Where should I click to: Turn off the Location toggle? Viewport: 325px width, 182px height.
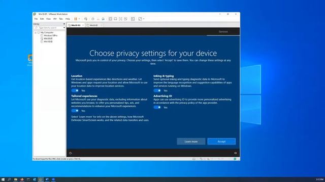[75, 90]
